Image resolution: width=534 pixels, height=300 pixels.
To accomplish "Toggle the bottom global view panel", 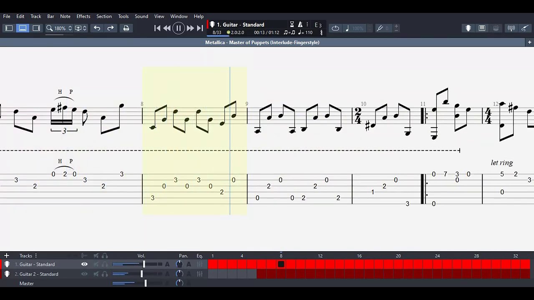I will point(23,28).
